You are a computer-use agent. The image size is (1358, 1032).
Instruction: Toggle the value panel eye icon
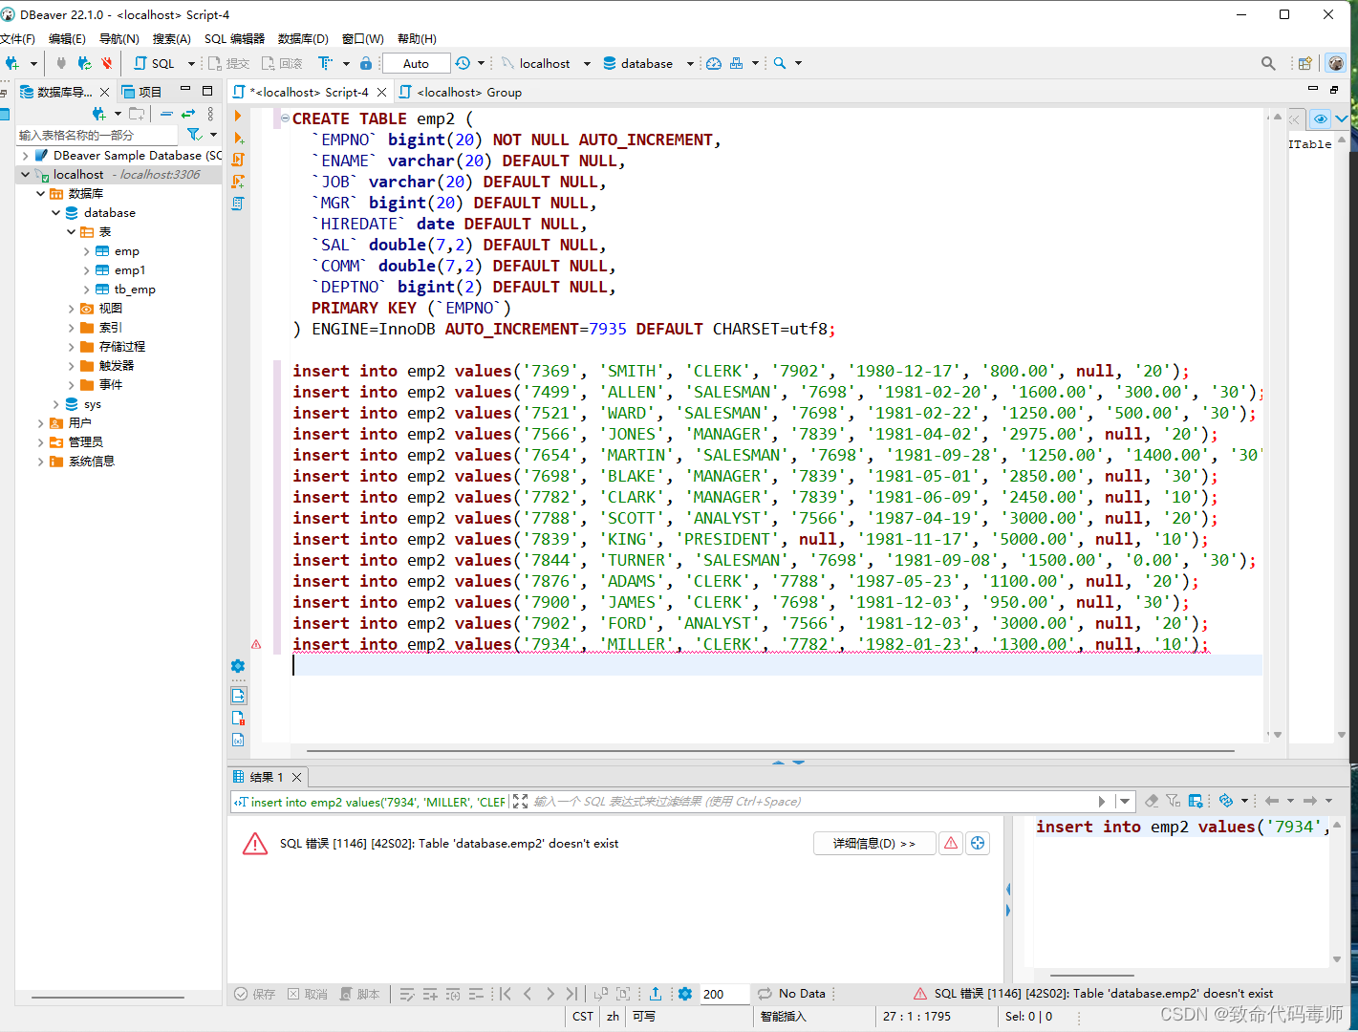tap(1320, 118)
